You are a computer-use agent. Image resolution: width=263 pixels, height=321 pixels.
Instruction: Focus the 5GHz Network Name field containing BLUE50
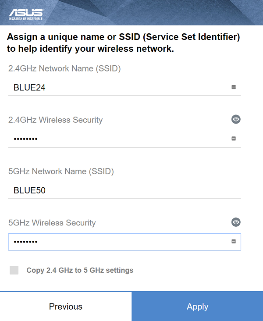point(124,190)
